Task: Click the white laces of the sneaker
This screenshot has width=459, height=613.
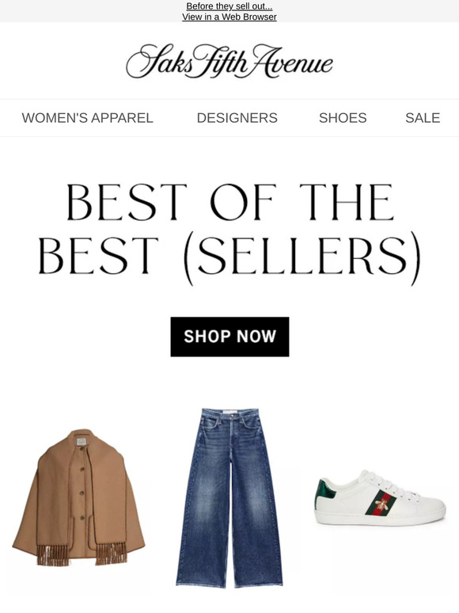Action: coord(387,483)
